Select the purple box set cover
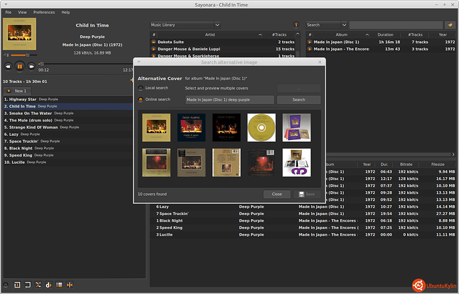This screenshot has height=294, width=459. click(x=297, y=127)
